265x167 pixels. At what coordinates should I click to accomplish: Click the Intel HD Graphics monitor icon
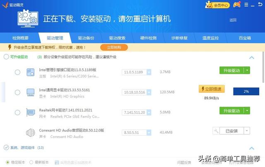point(30,92)
